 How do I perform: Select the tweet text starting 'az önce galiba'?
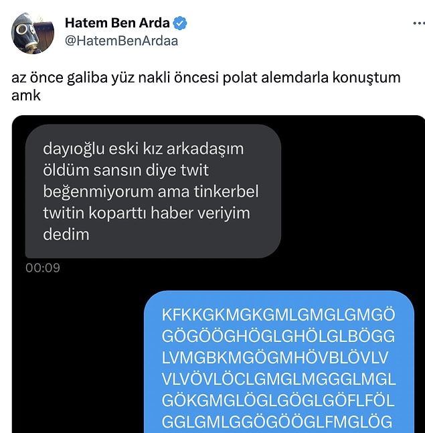pyautogui.click(x=205, y=86)
